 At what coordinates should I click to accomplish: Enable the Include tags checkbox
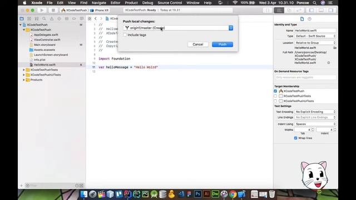coord(125,35)
